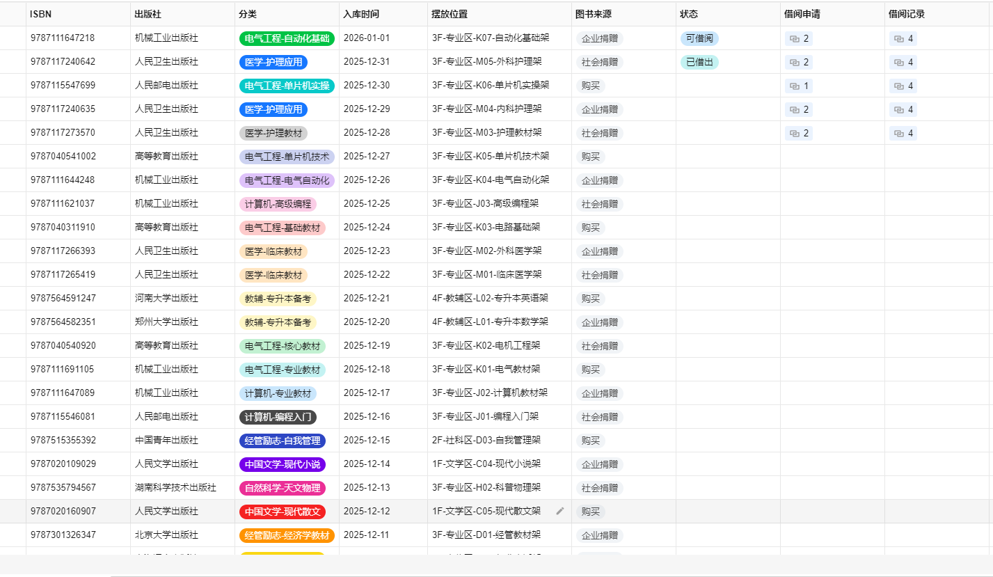Click ISBN cell 9787020160907
993x577 pixels.
[63, 511]
